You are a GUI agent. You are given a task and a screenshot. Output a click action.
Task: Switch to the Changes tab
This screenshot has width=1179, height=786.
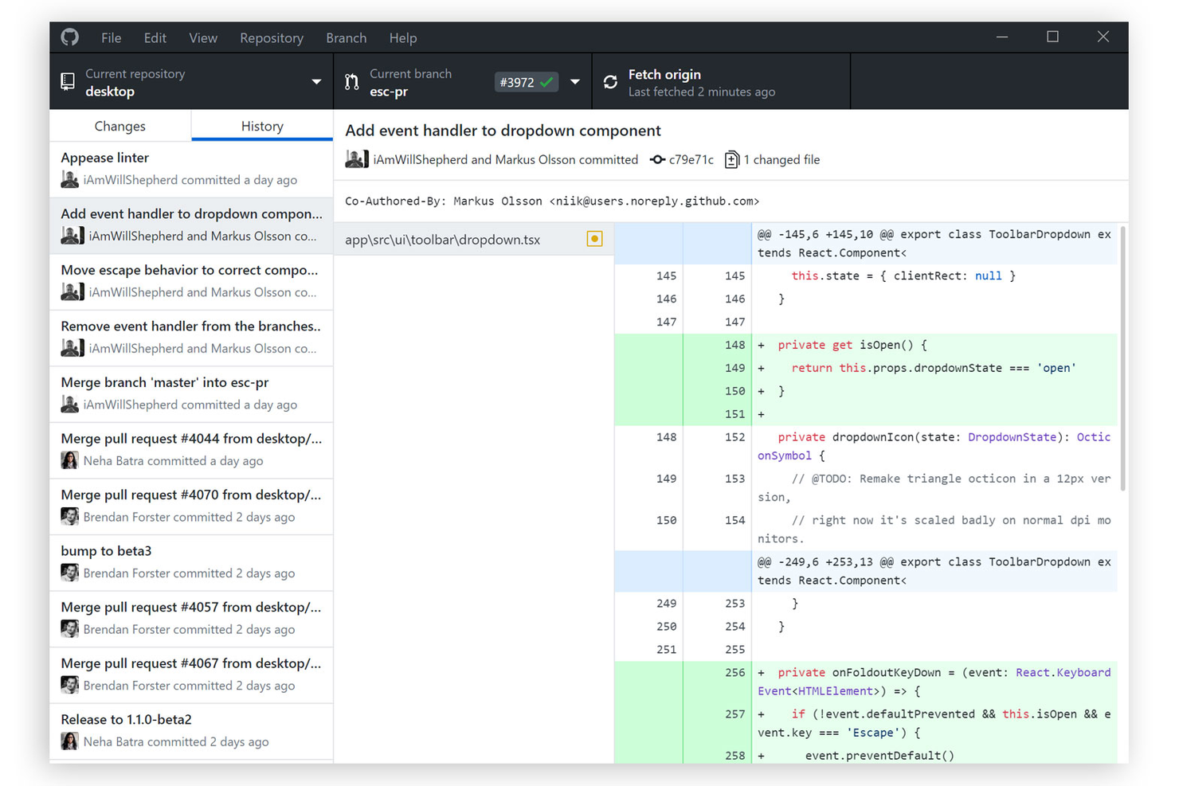pos(120,126)
